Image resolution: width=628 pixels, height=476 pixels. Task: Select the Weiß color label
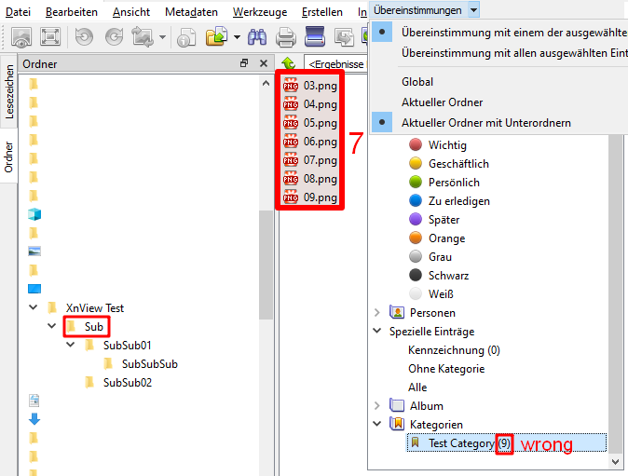pos(431,293)
